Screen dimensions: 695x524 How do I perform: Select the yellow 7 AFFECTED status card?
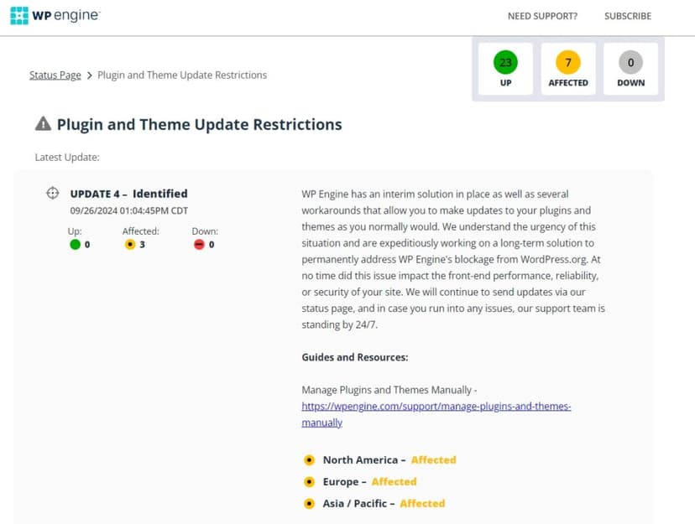pyautogui.click(x=568, y=69)
